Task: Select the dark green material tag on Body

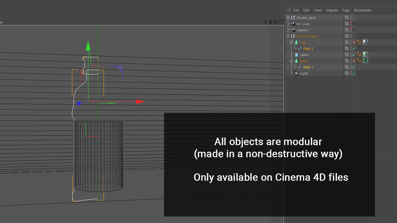Action: (x=365, y=61)
